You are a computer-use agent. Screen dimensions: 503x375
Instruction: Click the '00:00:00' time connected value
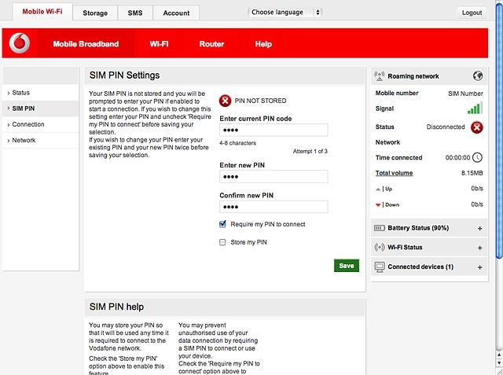(457, 158)
